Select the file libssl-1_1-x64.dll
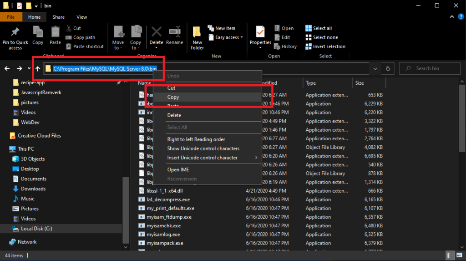The height and width of the screenshot is (261, 466). [x=164, y=191]
